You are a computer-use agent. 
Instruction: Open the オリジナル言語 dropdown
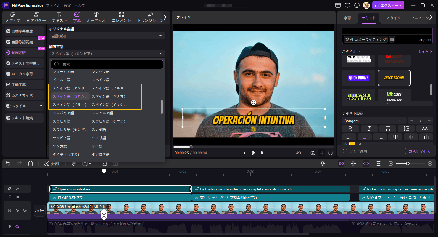click(107, 36)
